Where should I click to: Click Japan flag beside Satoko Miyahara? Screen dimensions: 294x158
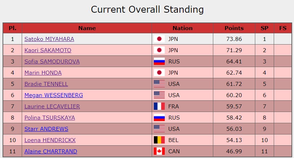pyautogui.click(x=159, y=39)
